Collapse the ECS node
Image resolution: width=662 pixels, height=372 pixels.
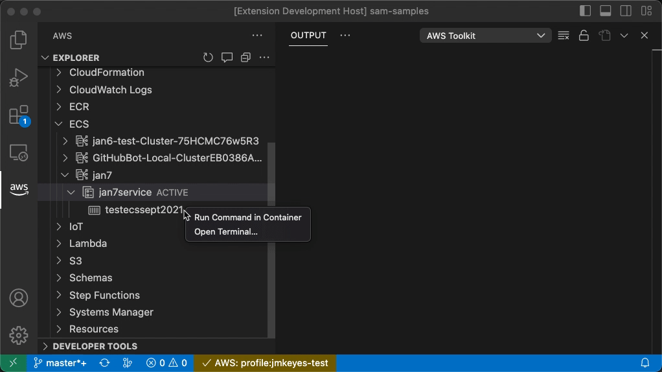(x=59, y=124)
